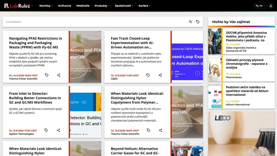
Task: Open 'Beyond Helium: Alternative Carrier Gases' webinar
Action: coord(135,151)
